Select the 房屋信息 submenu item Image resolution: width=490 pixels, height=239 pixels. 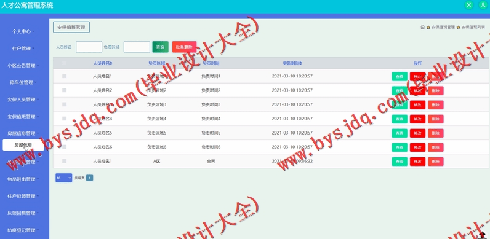(23, 145)
